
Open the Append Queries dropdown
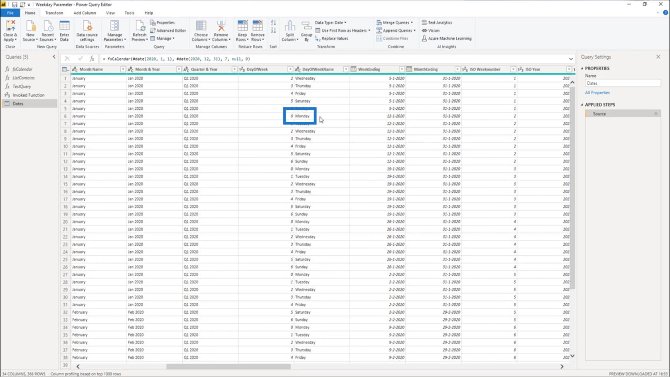(396, 30)
